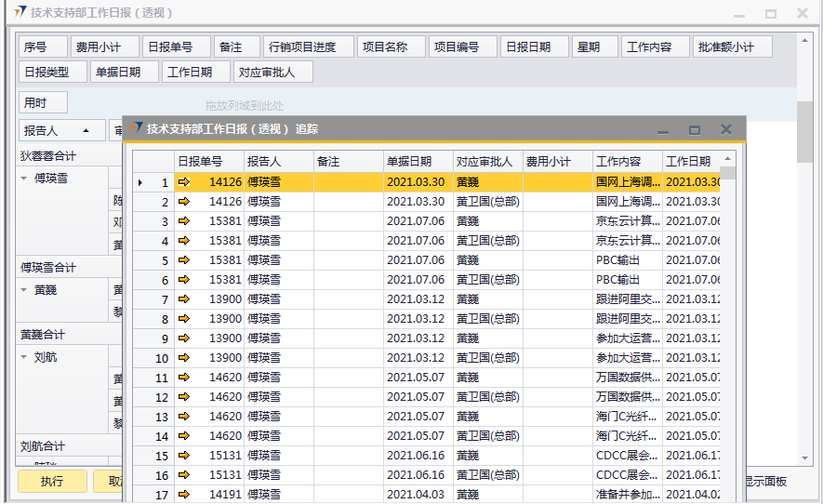The height and width of the screenshot is (504, 823).
Task: Collapse the 刘航 row group
Action: pyautogui.click(x=25, y=357)
